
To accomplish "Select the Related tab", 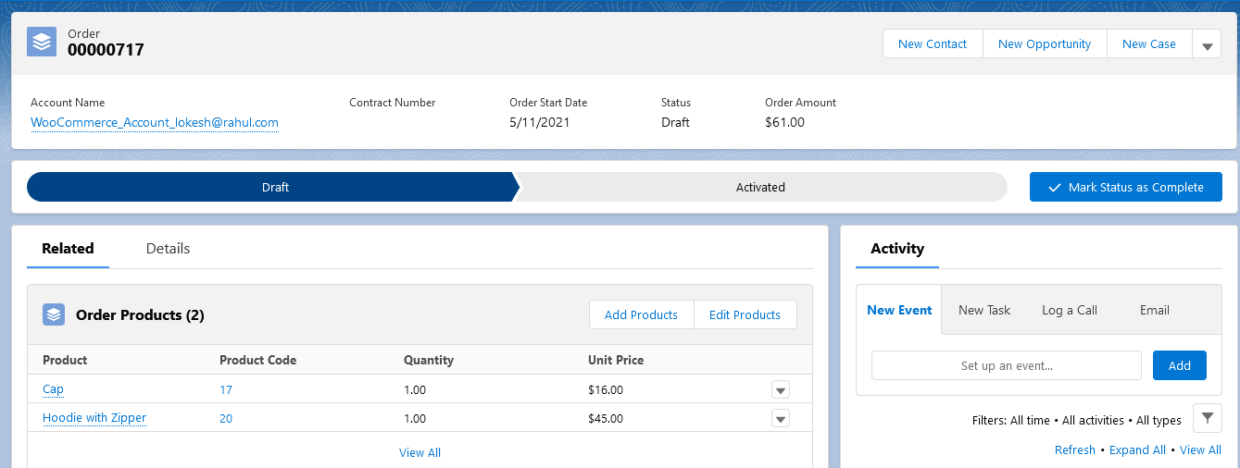I will coord(68,248).
